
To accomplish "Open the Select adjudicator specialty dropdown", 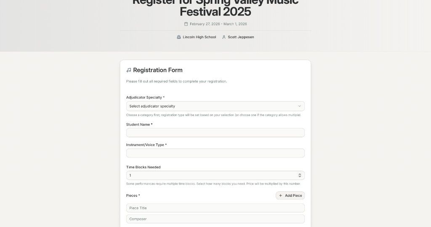I will point(215,106).
